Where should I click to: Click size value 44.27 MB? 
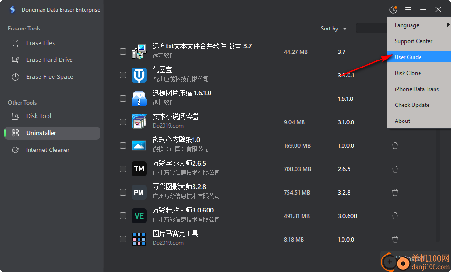pyautogui.click(x=295, y=52)
